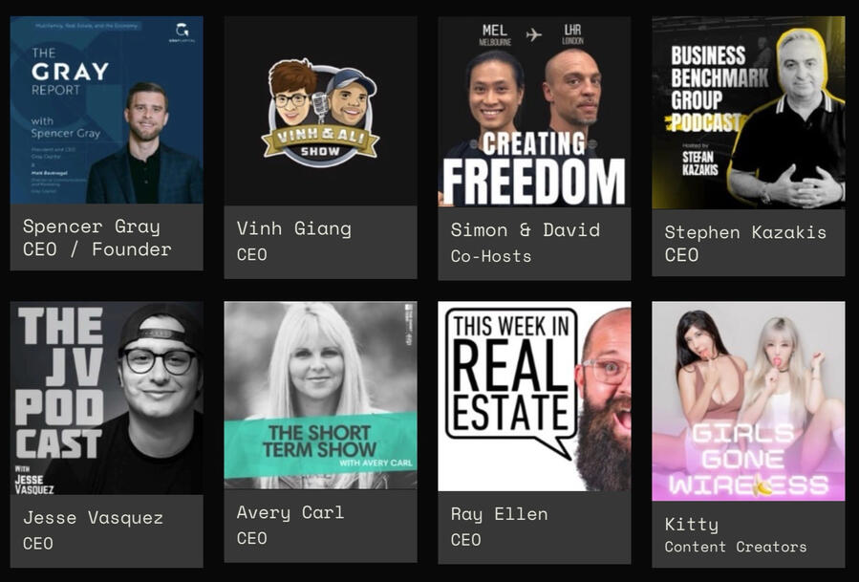Click the Spencer Gray name label

tap(92, 226)
